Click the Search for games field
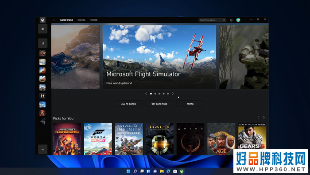Viewport: 310px width, 175px height. point(212,20)
